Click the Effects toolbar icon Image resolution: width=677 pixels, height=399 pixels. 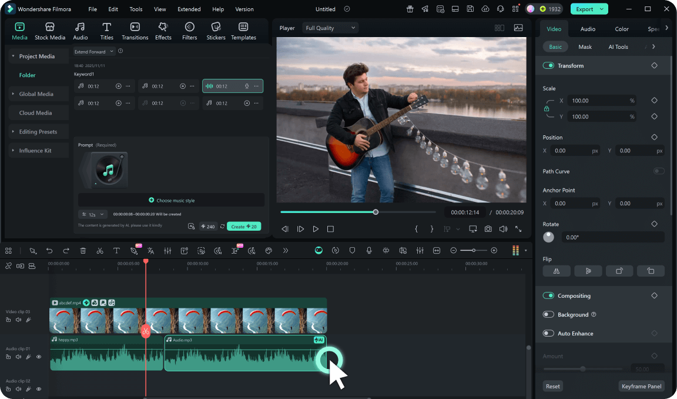coord(163,31)
